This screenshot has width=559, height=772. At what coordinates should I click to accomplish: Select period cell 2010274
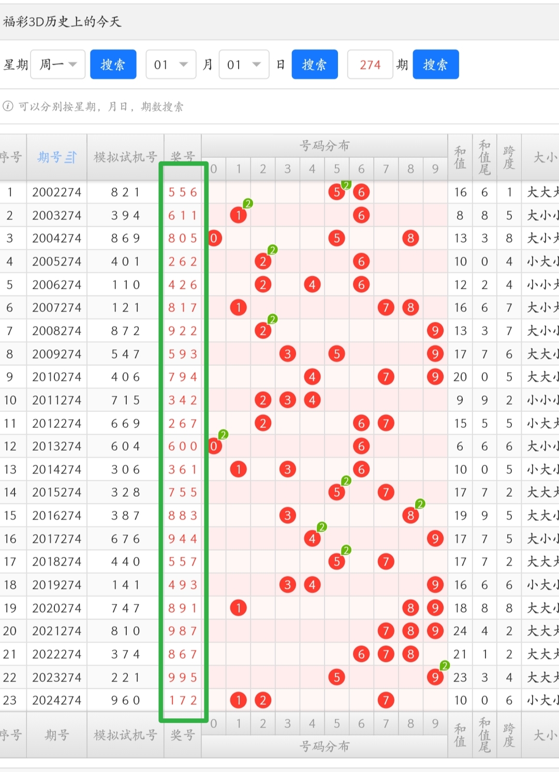[x=56, y=377]
